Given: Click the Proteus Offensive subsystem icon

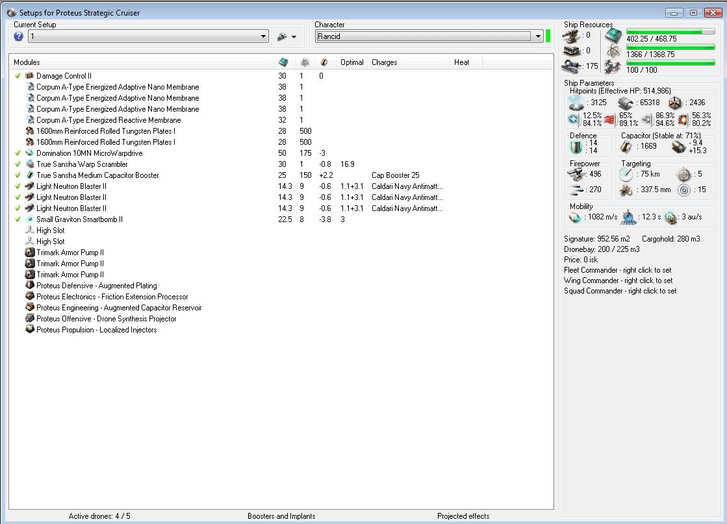Looking at the screenshot, I should (30, 319).
